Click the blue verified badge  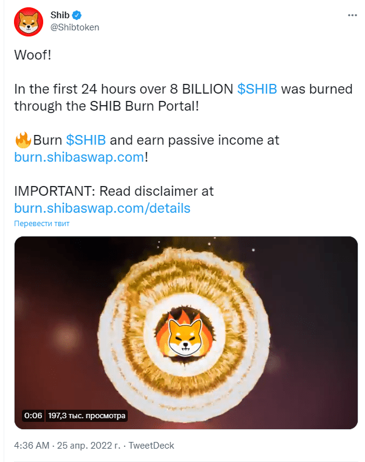pyautogui.click(x=77, y=15)
